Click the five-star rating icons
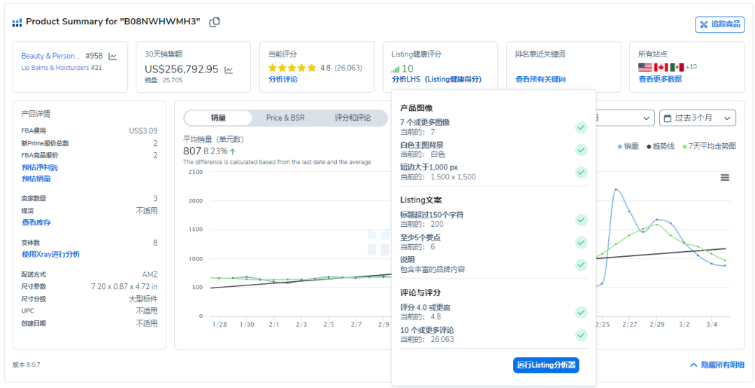 click(x=292, y=68)
